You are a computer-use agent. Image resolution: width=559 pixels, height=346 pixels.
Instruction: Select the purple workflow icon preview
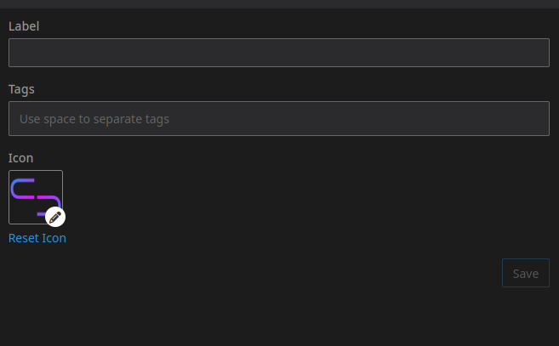click(35, 196)
